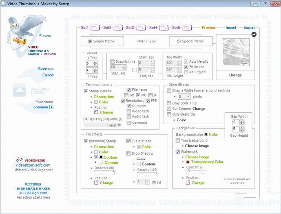The width and height of the screenshot is (281, 214).
Task: Switch to the Set5 tab
Action: 176,28
